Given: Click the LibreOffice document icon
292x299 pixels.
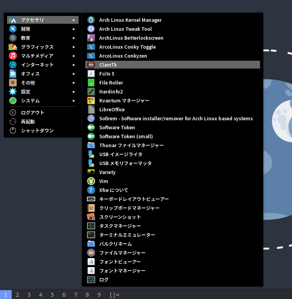Looking at the screenshot, I should pyautogui.click(x=91, y=109).
